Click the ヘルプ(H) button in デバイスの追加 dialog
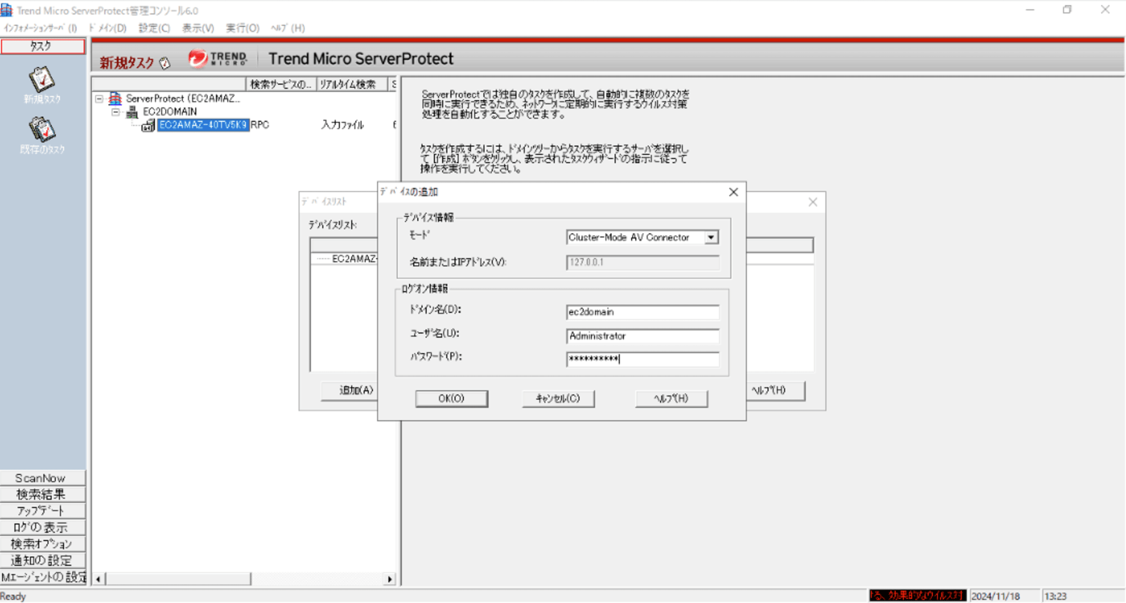 (671, 398)
